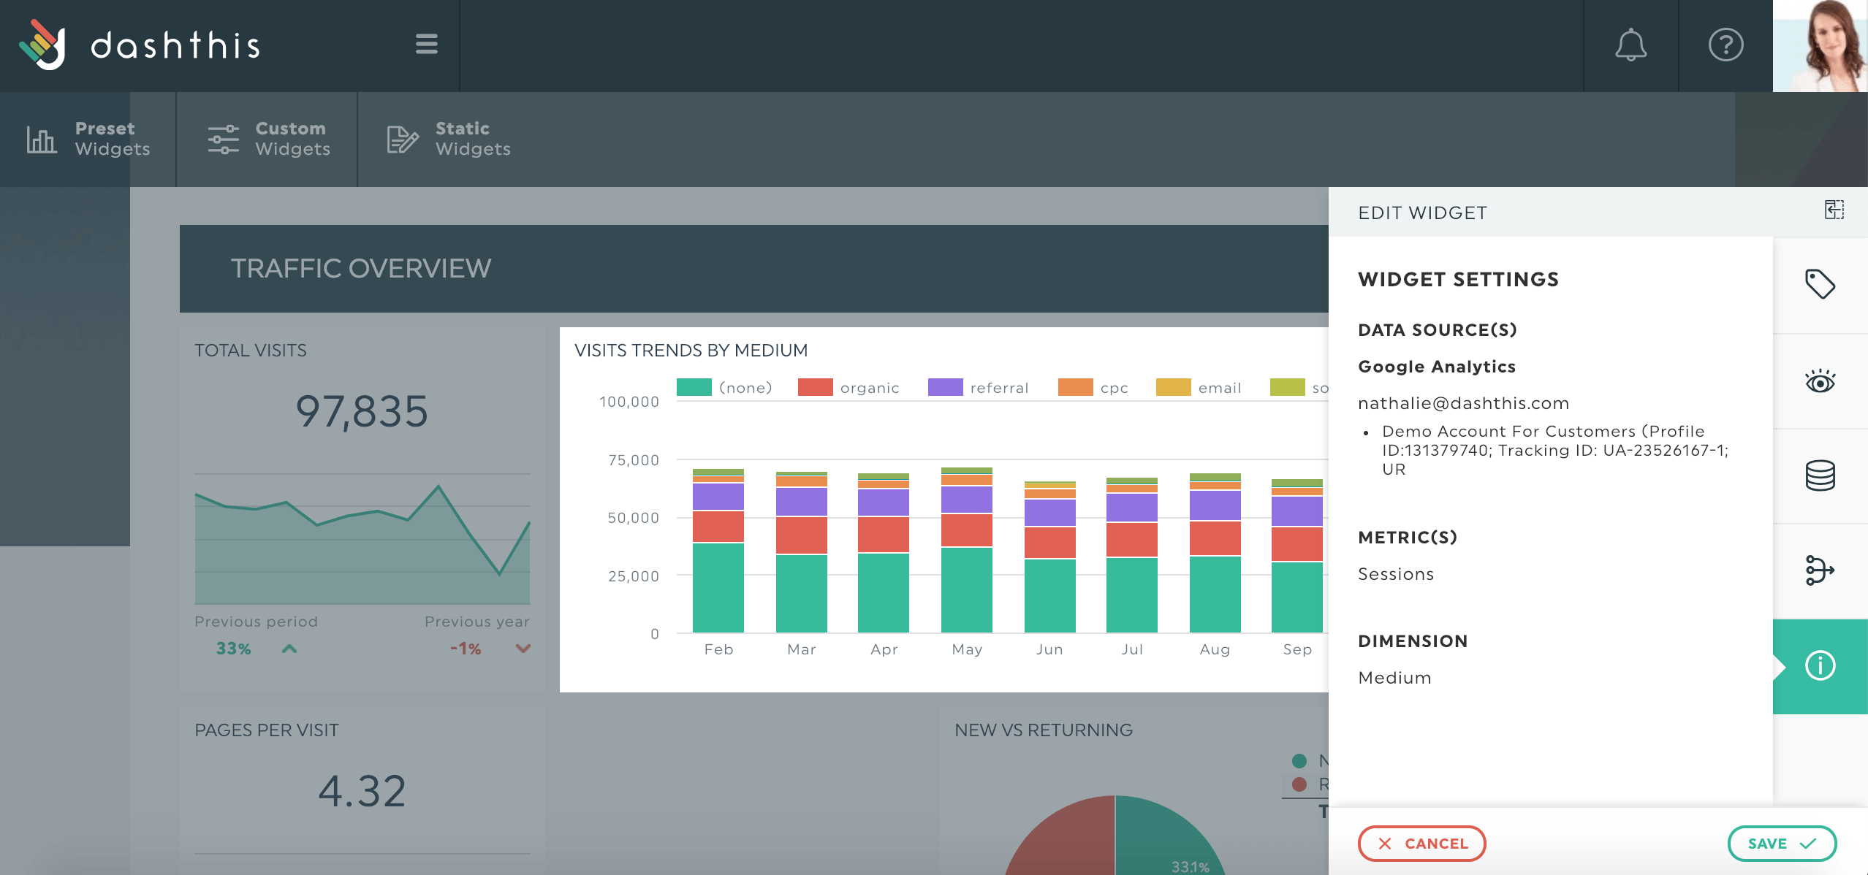Open the help question mark icon

click(1725, 45)
